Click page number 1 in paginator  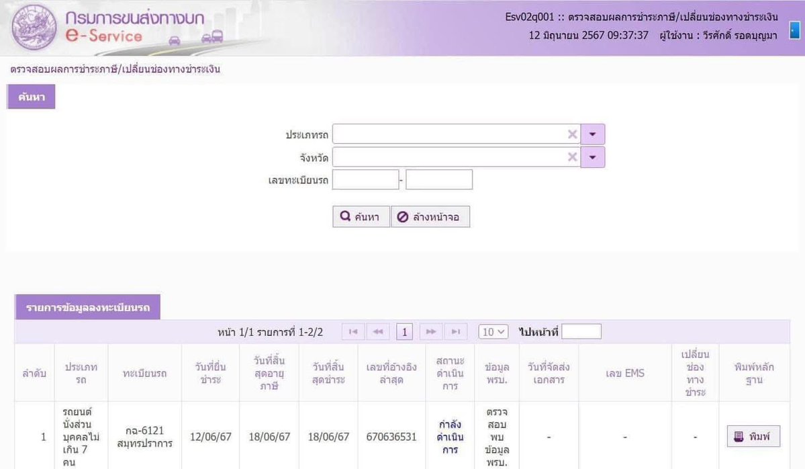[x=405, y=332]
